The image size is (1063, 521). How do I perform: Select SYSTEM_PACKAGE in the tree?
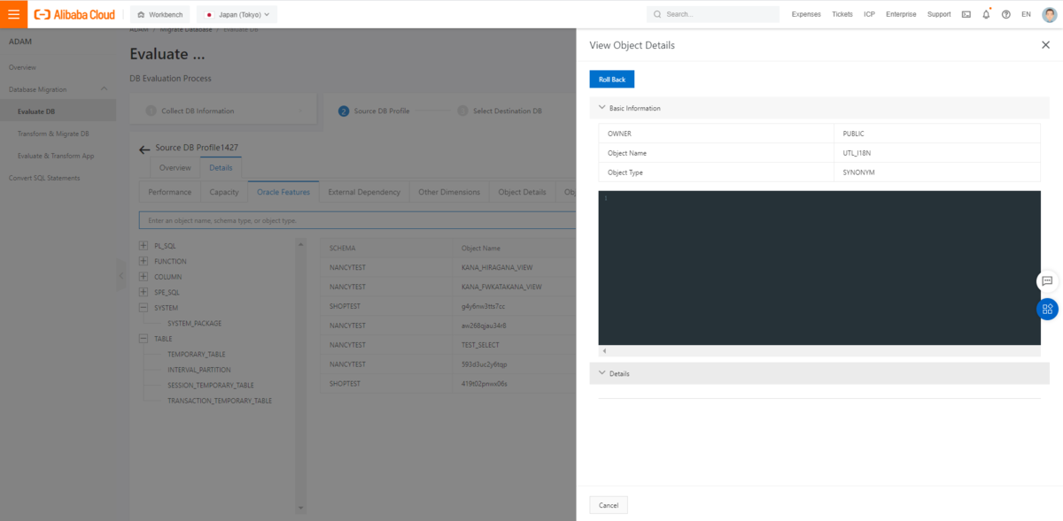tap(194, 324)
